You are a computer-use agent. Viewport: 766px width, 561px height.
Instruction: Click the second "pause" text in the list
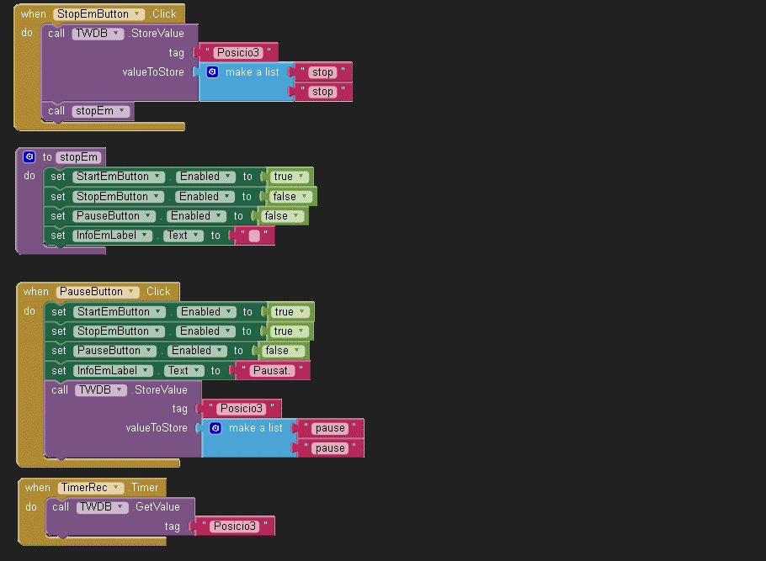coord(330,448)
